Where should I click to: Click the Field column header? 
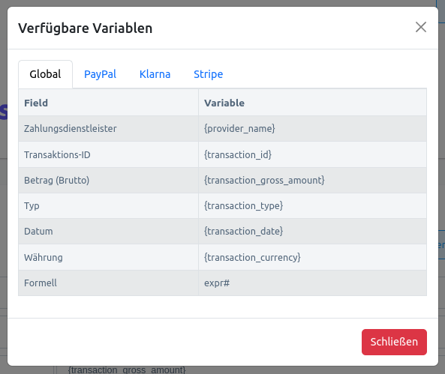tap(108, 103)
